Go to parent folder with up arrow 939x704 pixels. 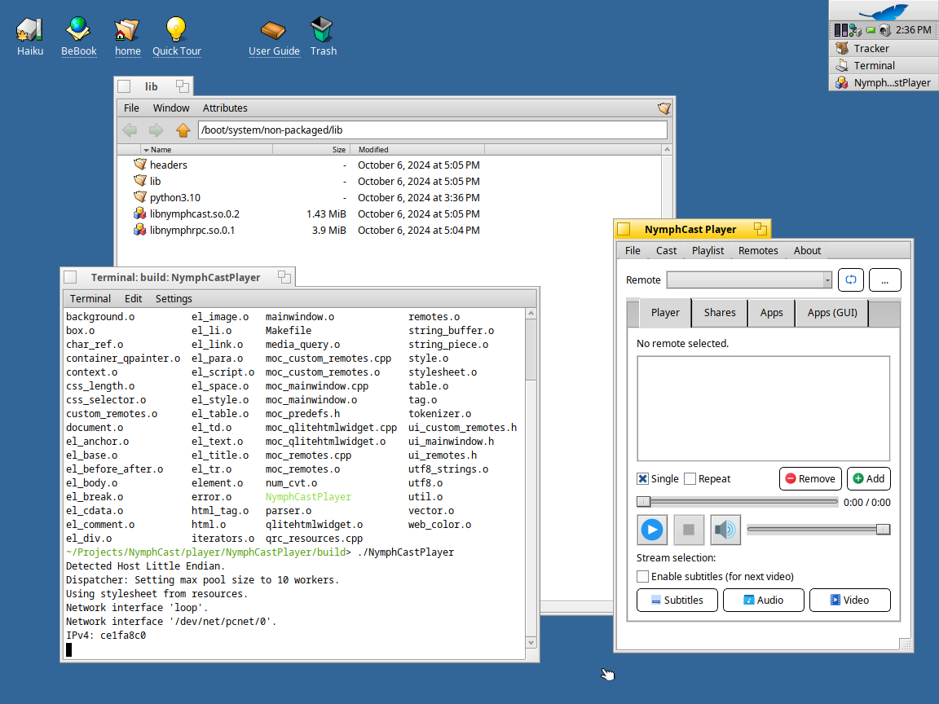tap(183, 130)
